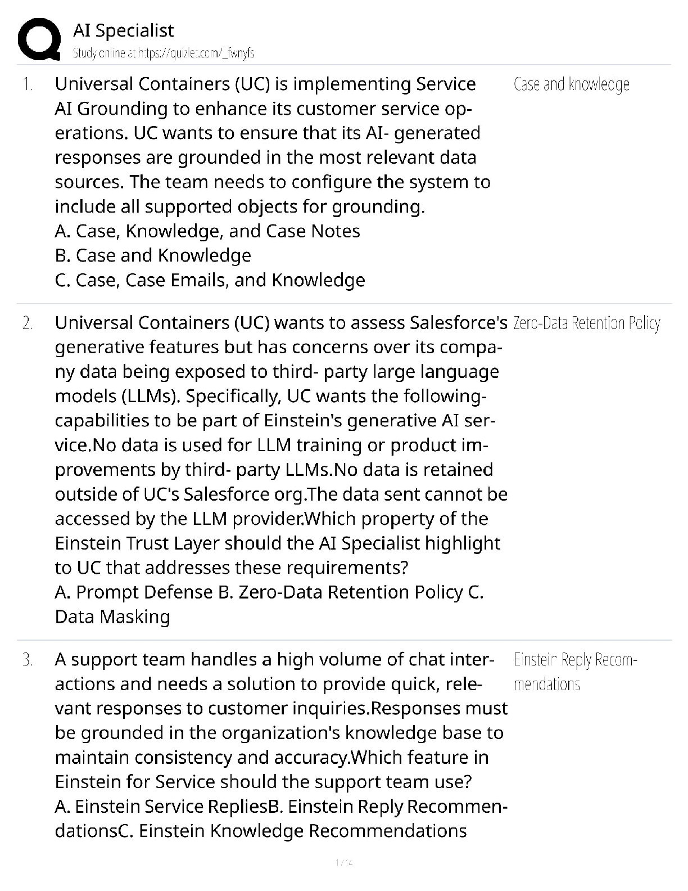Click the page number at bottom
This screenshot has height=891, width=688.
pyautogui.click(x=343, y=862)
